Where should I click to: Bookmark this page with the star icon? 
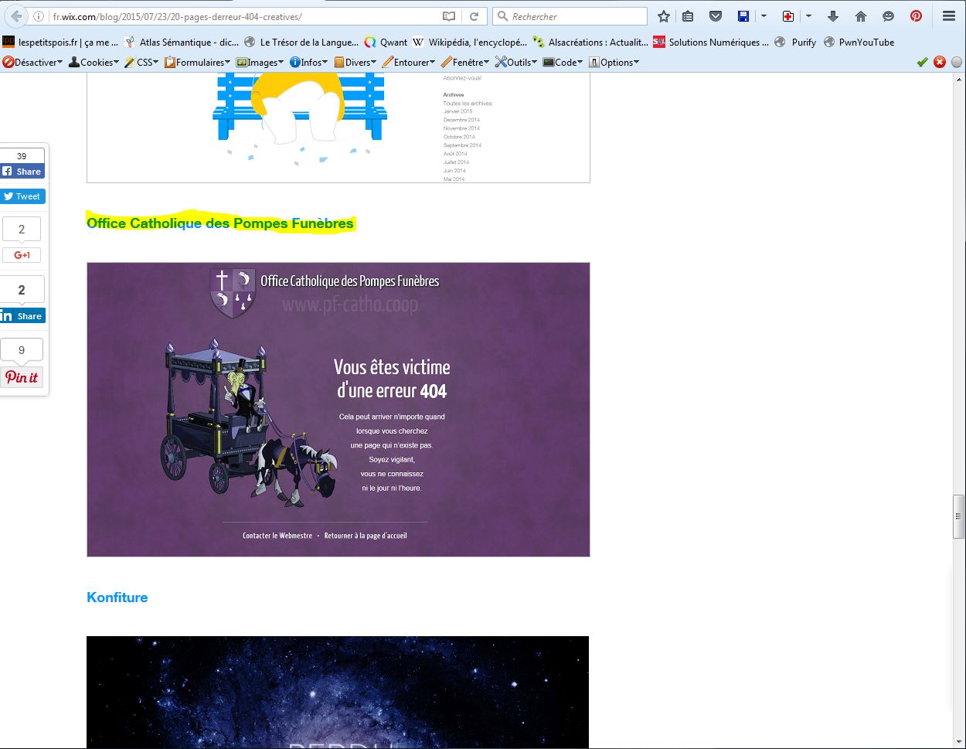(663, 16)
